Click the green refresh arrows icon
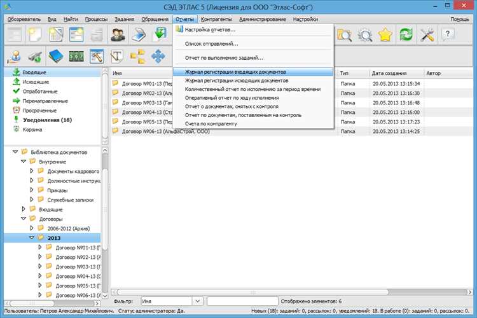Image resolution: width=477 pixels, height=318 pixels. pos(406,35)
